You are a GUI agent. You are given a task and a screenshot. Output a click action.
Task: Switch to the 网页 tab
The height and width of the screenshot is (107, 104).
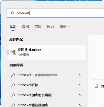pos(51,26)
